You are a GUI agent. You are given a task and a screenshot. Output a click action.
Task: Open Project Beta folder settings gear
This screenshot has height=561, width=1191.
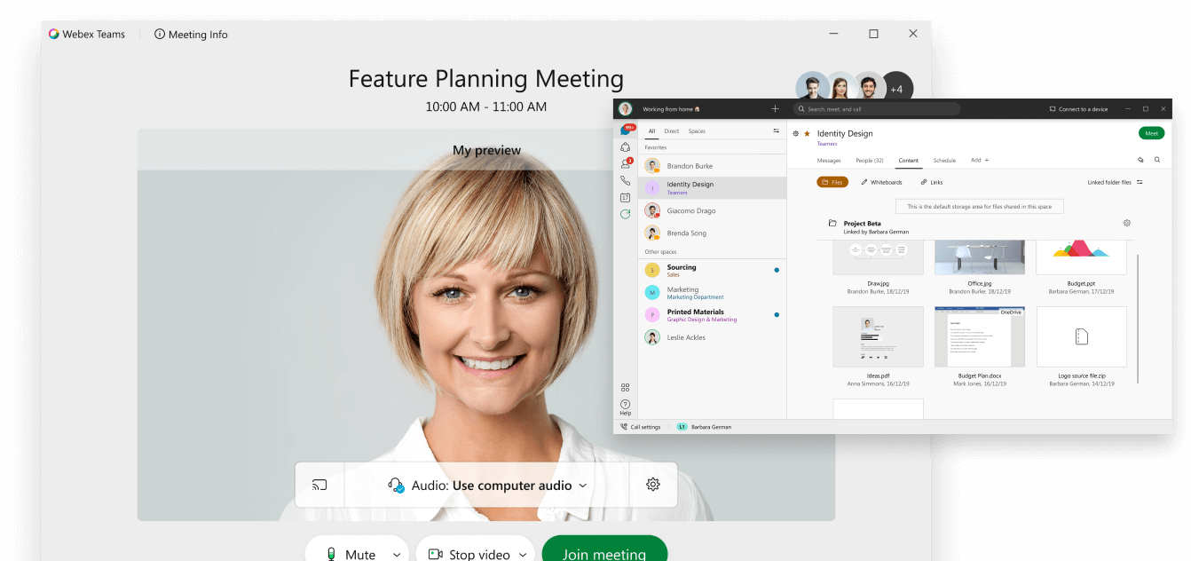[x=1127, y=224]
